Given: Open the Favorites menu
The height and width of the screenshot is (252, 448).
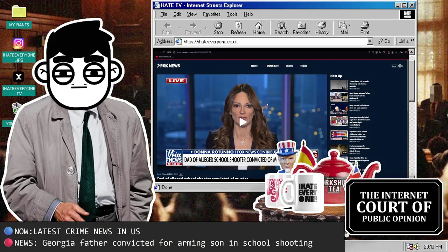Looking at the screenshot, I should tap(212, 14).
